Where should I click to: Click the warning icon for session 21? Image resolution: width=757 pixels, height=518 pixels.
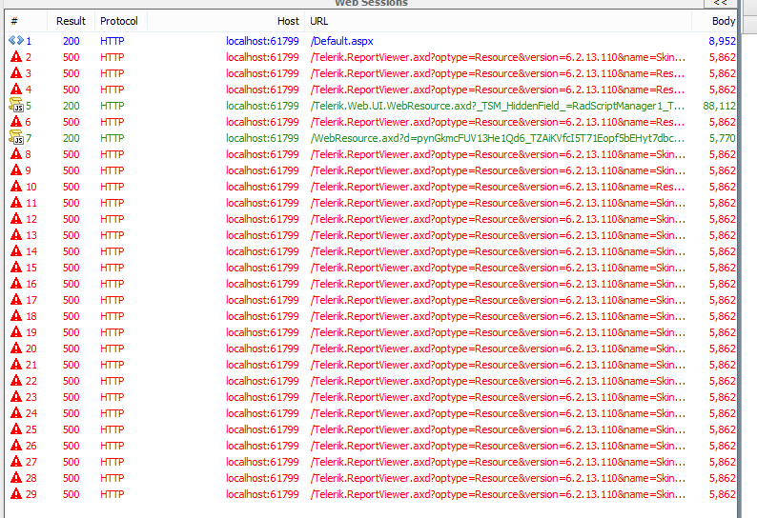click(x=16, y=364)
